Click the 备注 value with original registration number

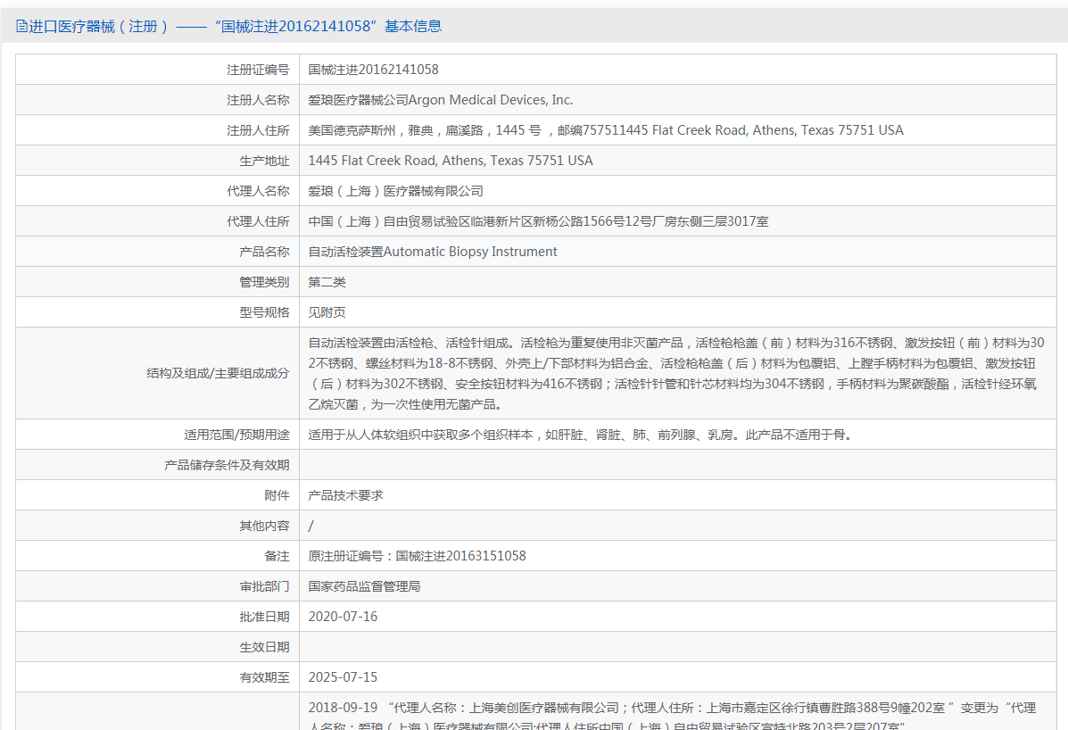coord(417,556)
